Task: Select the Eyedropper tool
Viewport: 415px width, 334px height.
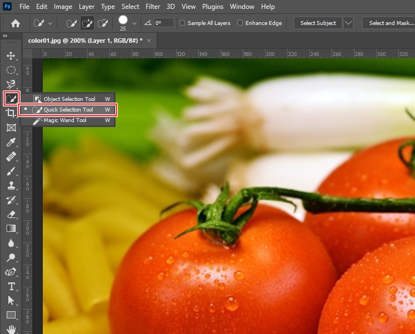Action: point(11,142)
